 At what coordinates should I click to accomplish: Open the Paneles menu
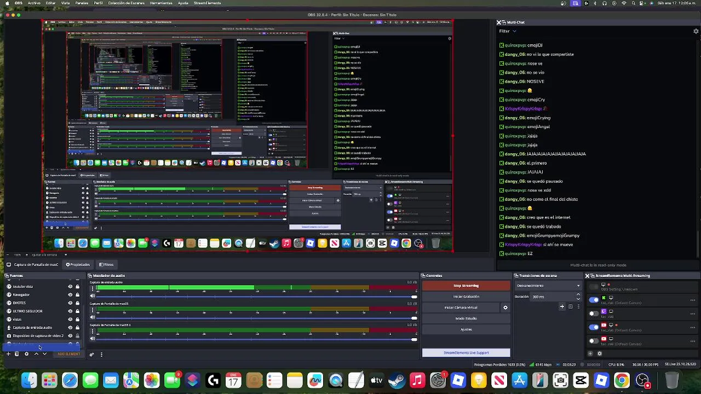[x=81, y=3]
